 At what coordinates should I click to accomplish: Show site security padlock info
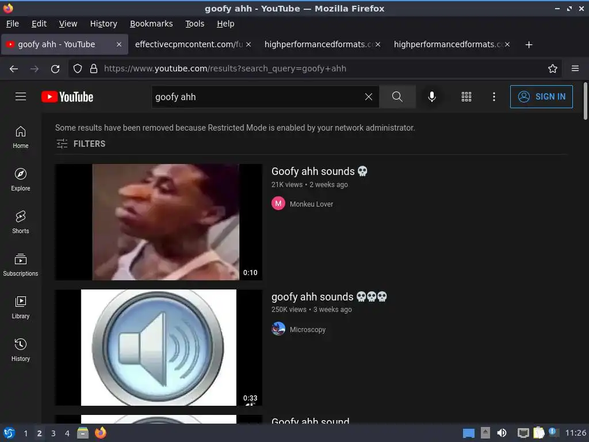click(94, 68)
